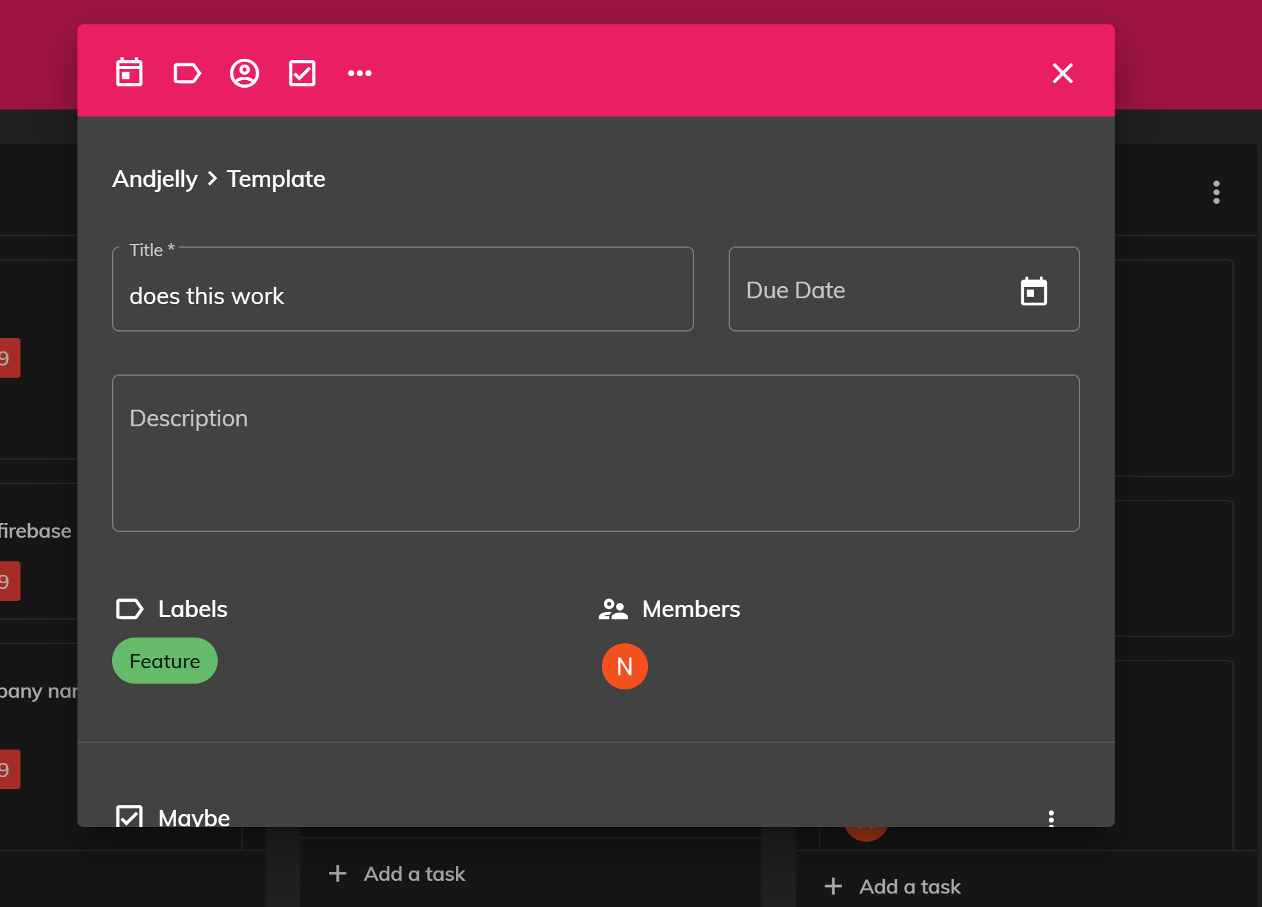Click the Labels tag icon in the section heading
Viewport: 1262px width, 907px height.
(x=129, y=609)
